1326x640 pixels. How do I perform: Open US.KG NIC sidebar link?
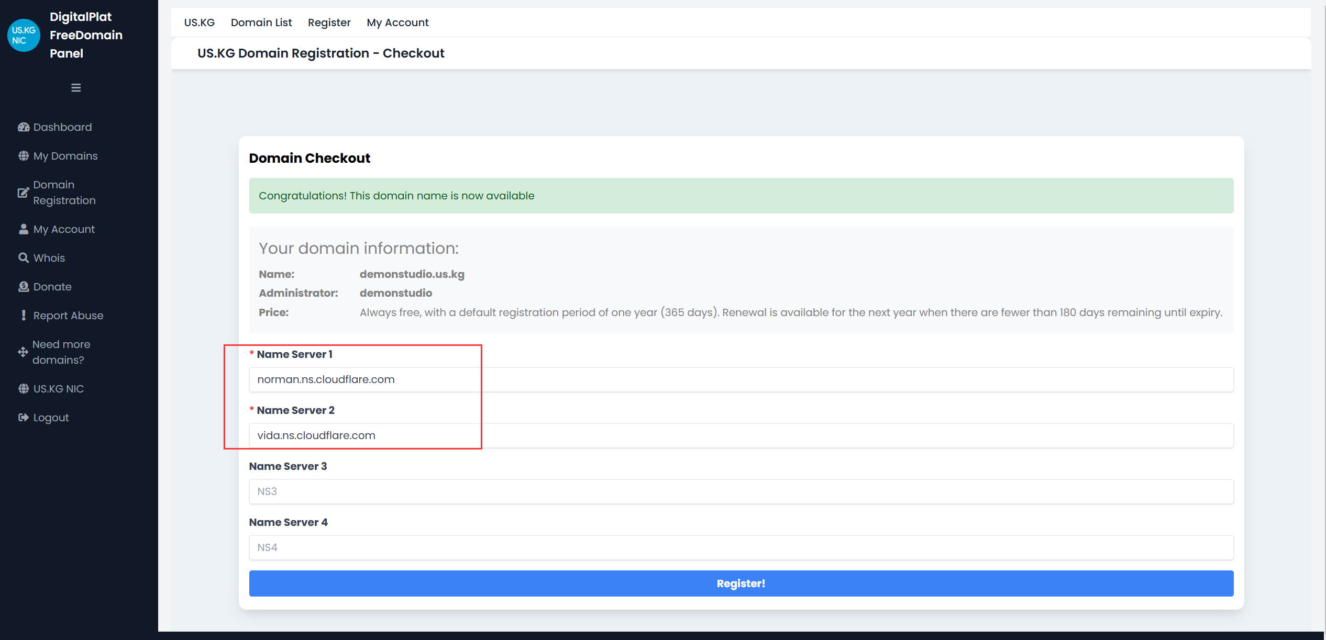[x=58, y=389]
